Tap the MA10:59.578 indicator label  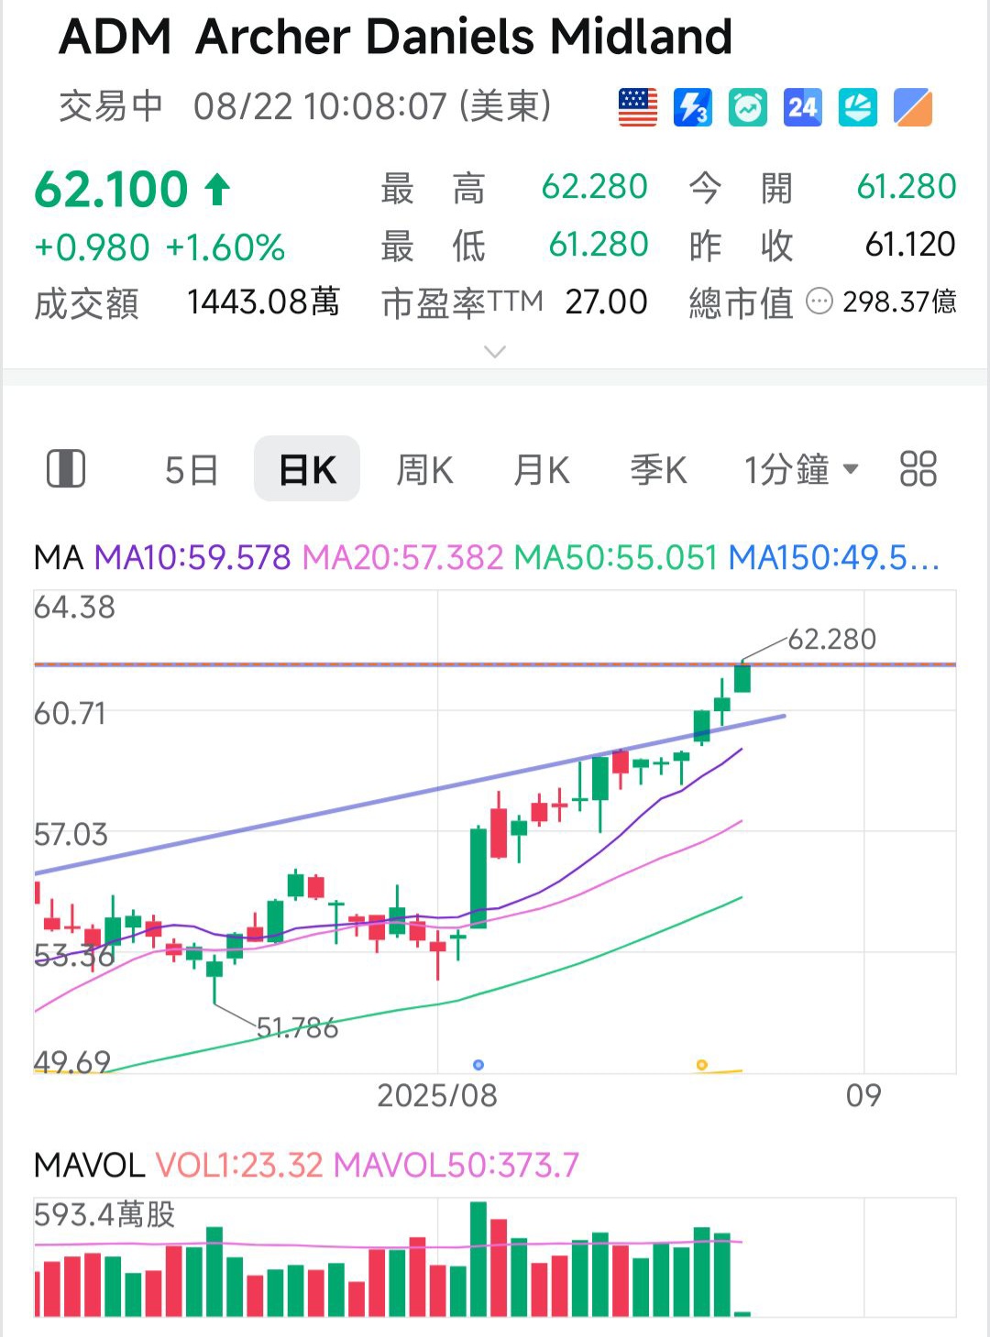click(x=192, y=557)
